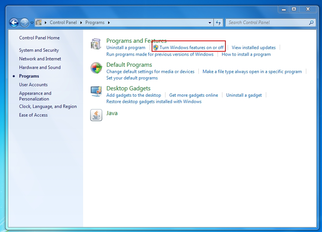322x232 pixels.
Task: Click the Back arrow navigation button
Action: click(x=14, y=22)
